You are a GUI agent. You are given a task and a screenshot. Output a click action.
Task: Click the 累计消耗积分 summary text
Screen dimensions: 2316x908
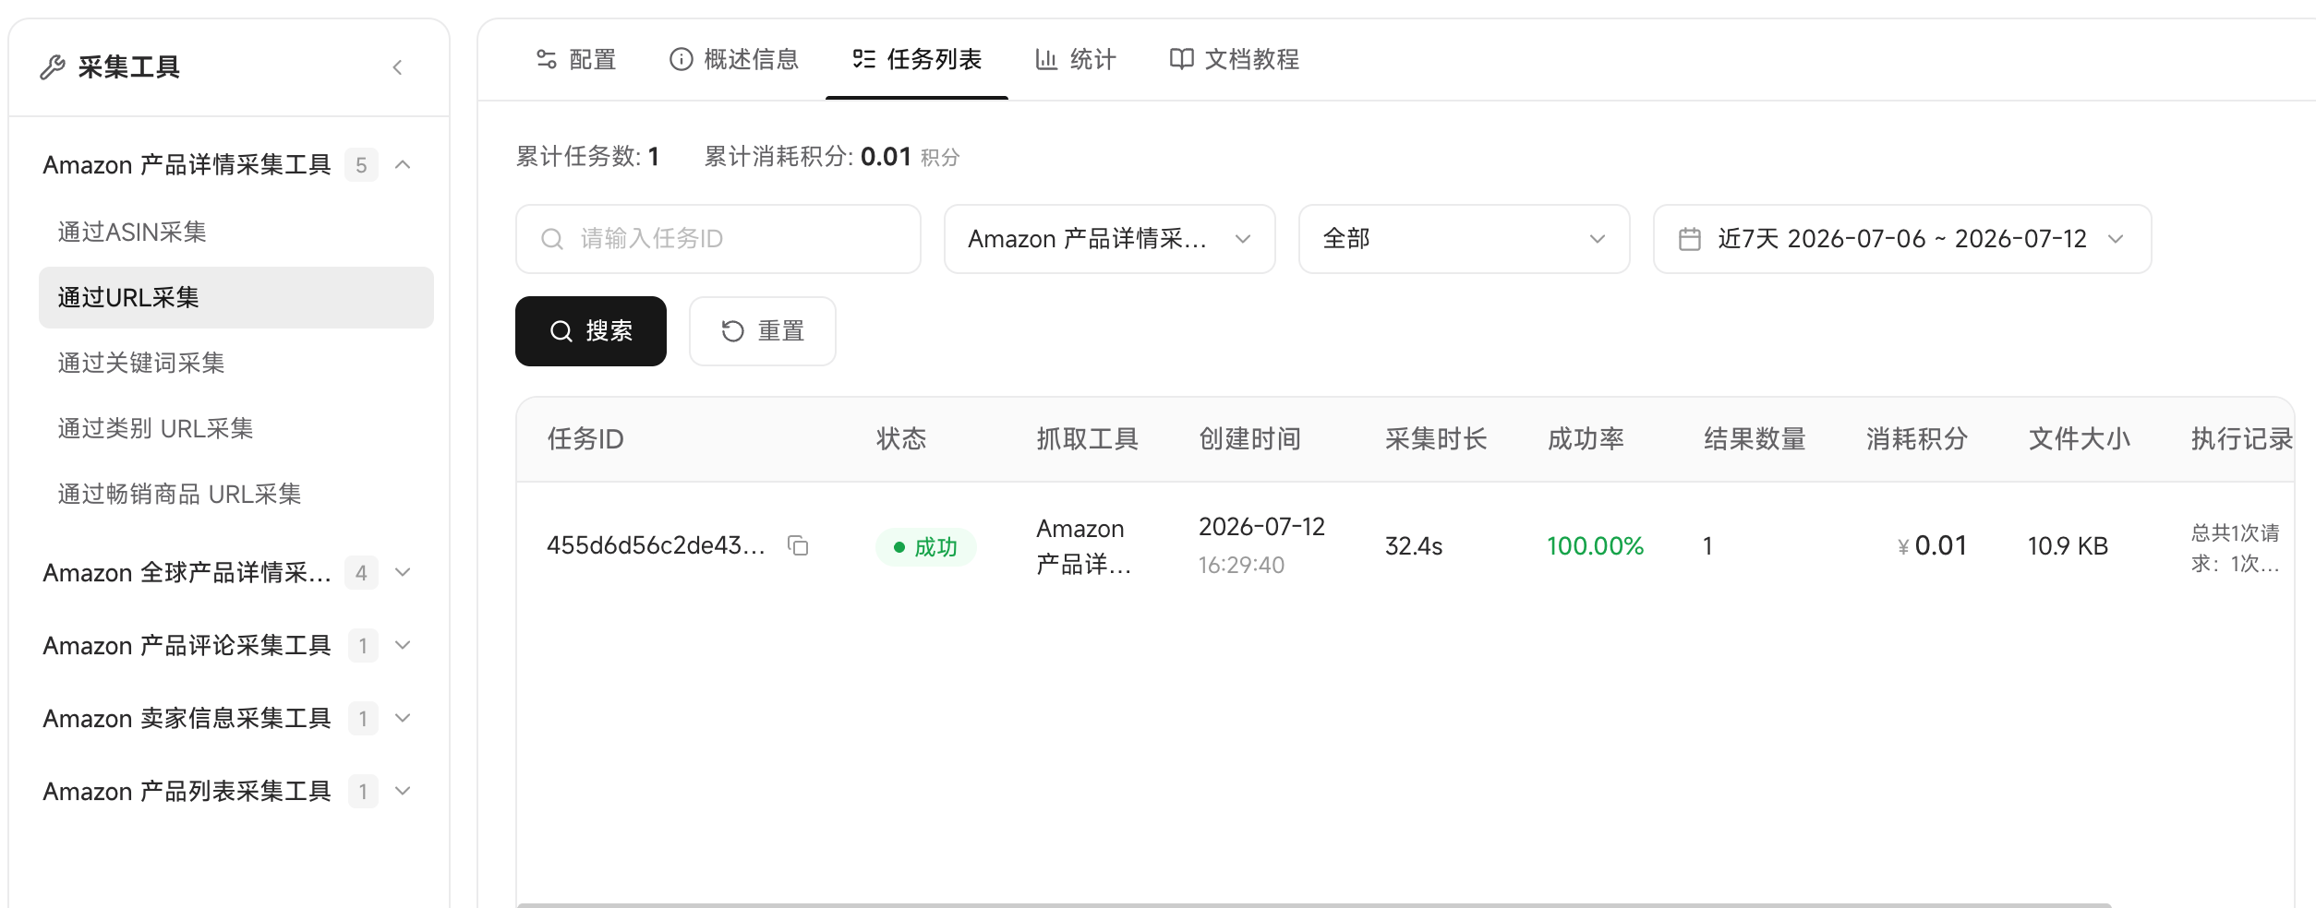(x=832, y=157)
